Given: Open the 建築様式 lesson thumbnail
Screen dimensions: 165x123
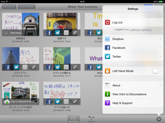Looking at the screenshot, I should coord(21,24).
